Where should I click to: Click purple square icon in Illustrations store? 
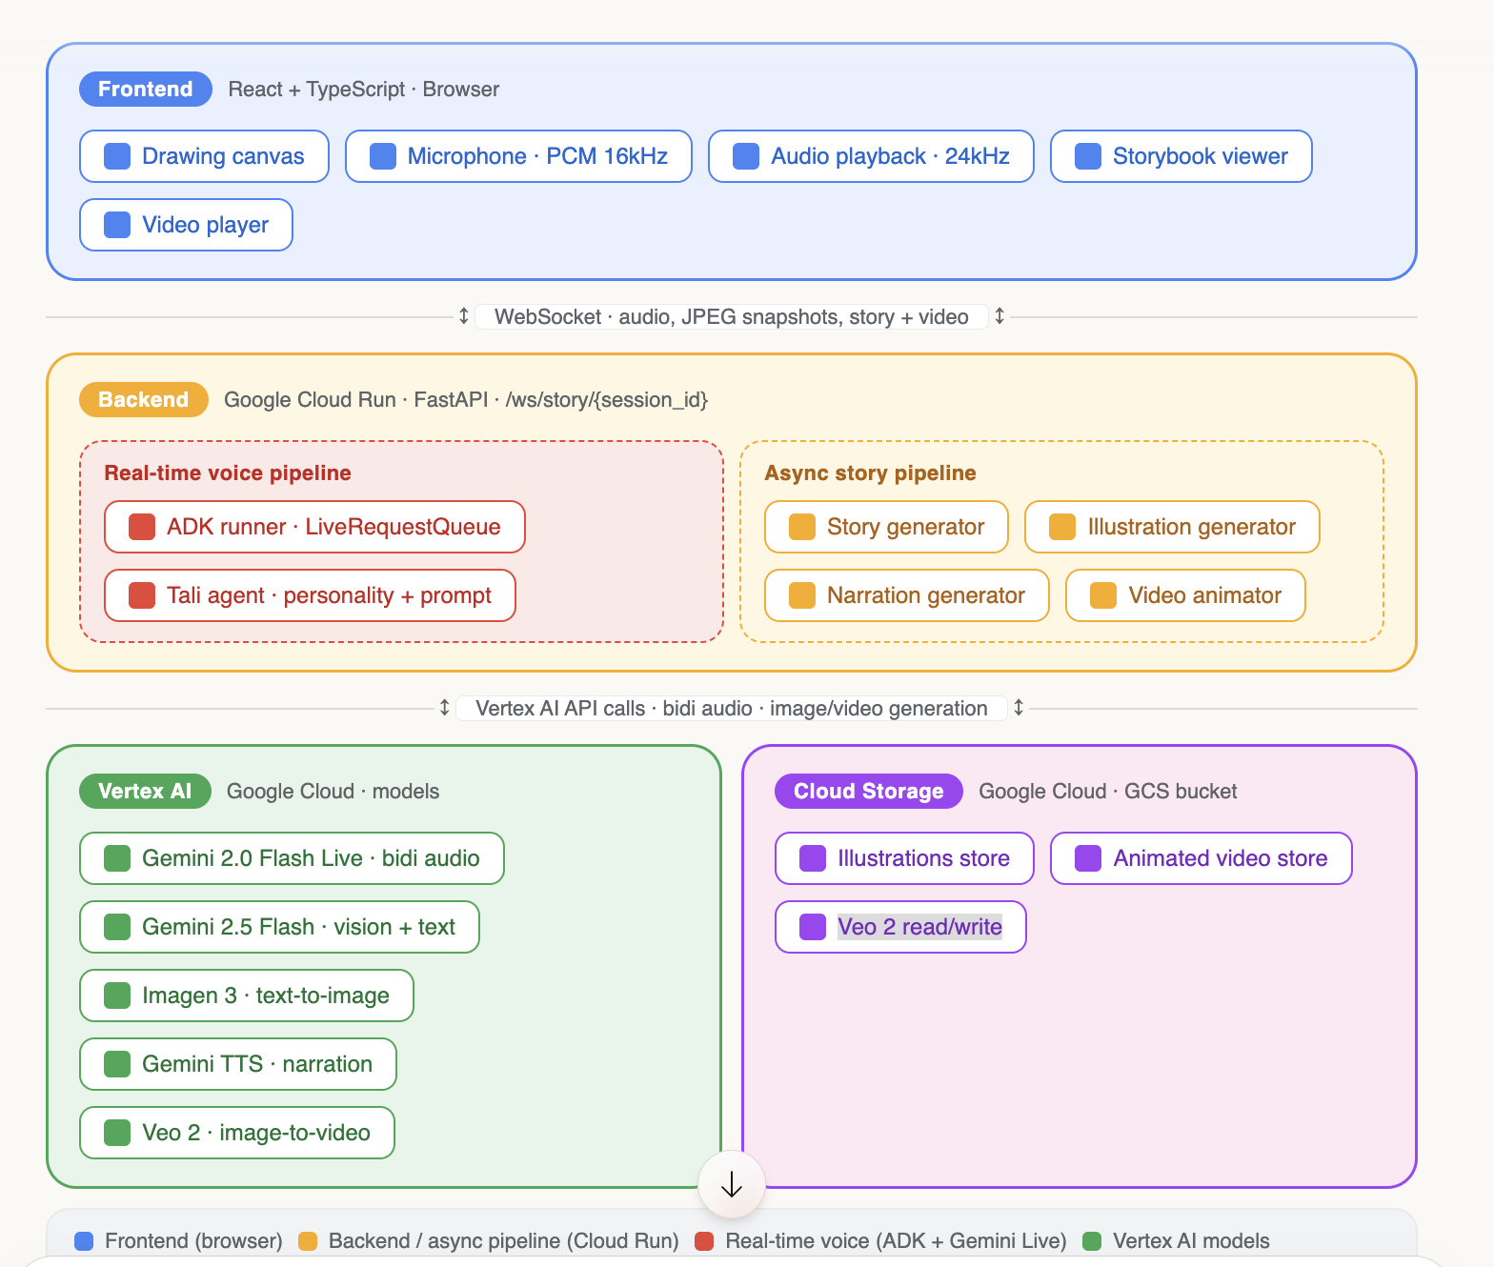813,858
